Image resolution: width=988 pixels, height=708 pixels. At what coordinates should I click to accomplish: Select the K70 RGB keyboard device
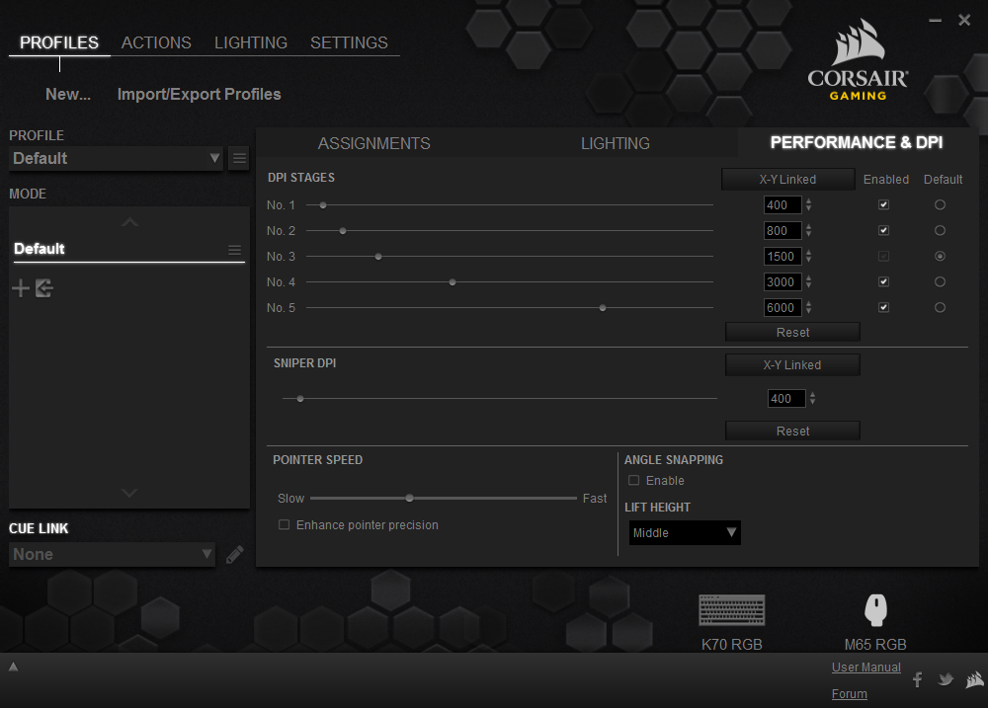[731, 622]
